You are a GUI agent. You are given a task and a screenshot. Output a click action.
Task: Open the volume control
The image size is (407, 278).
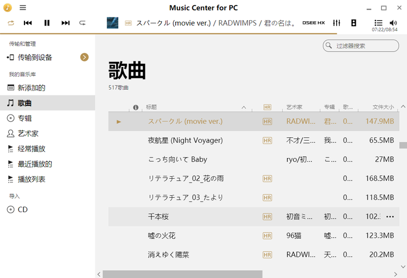393,23
